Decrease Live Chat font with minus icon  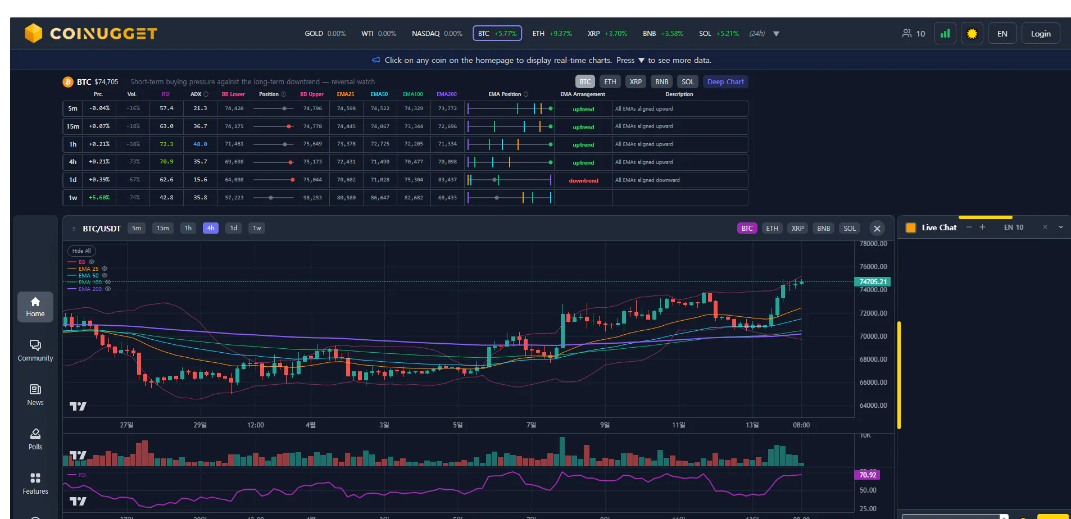click(x=969, y=227)
